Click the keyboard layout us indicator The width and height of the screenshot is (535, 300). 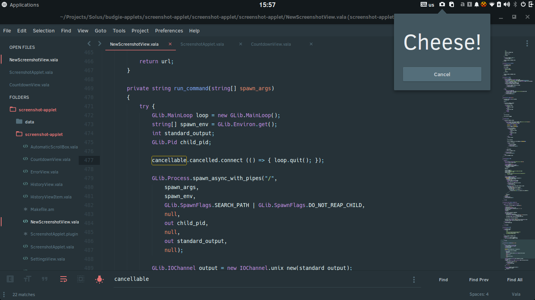(427, 5)
